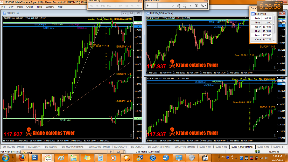The height and width of the screenshot is (162, 288).
Task: Click the Alert dialog help question button
Action: 111,152
